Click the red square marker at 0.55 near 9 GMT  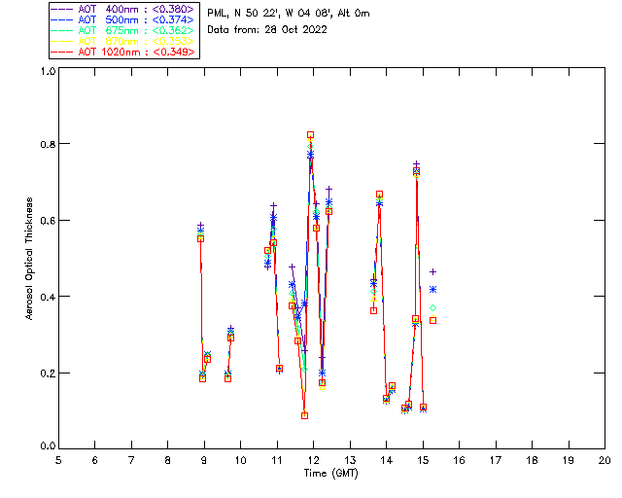click(201, 238)
